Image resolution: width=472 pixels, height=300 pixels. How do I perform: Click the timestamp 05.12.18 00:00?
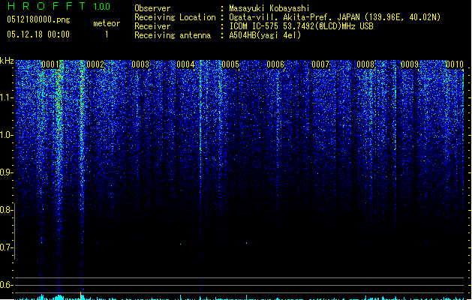point(38,34)
